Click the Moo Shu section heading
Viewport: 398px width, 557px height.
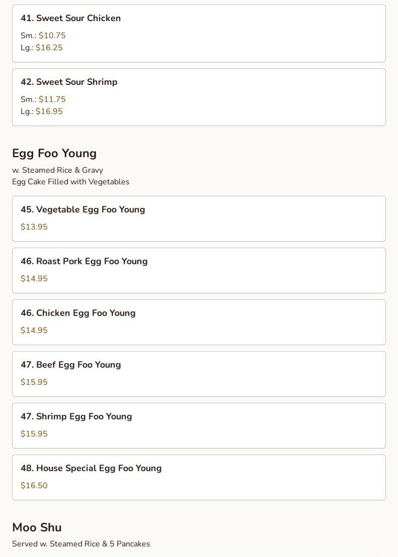pyautogui.click(x=37, y=527)
